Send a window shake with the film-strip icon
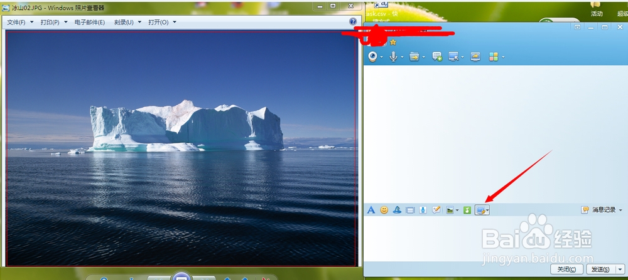The height and width of the screenshot is (280, 628). (x=409, y=210)
